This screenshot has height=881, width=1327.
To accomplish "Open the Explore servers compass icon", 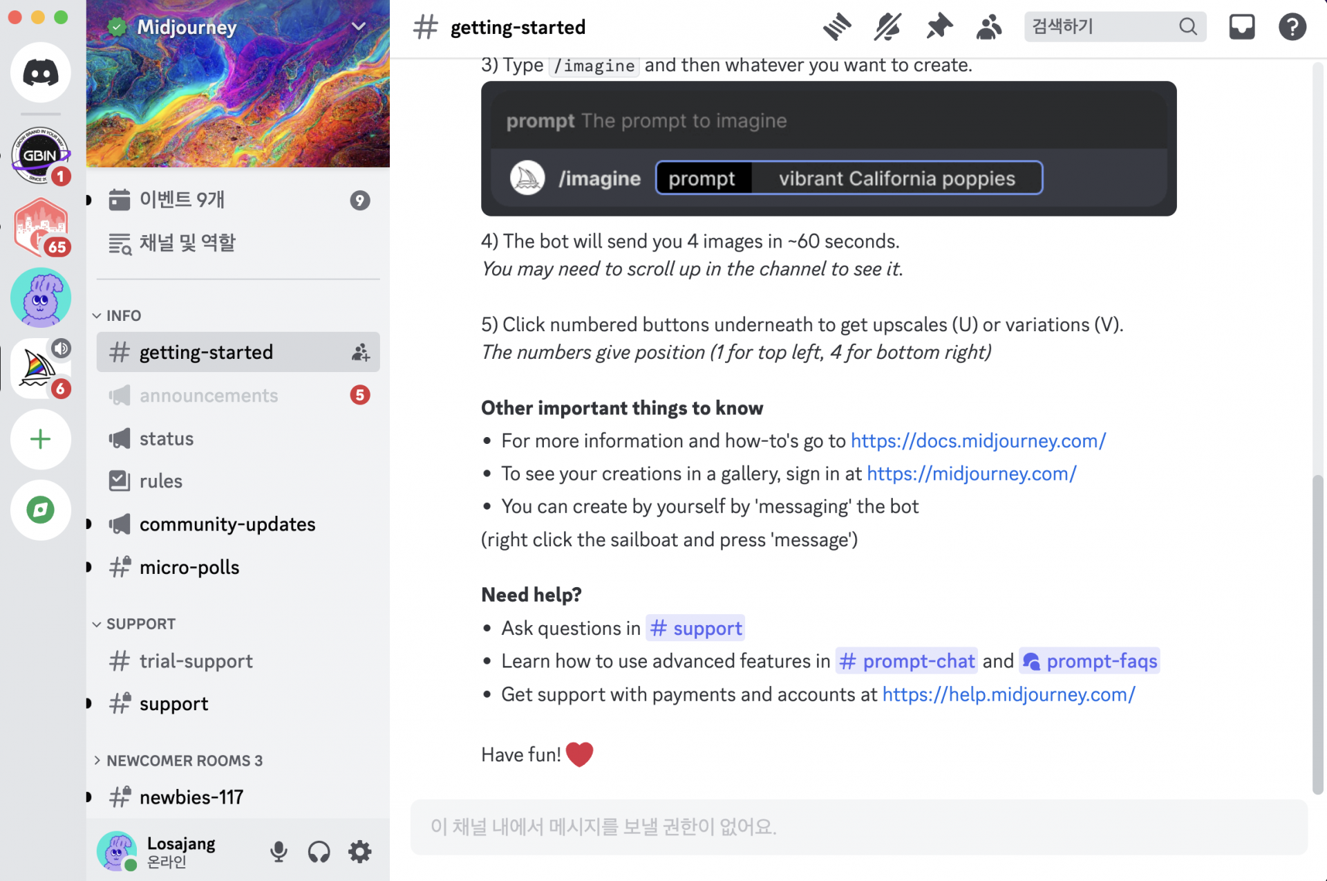I will pyautogui.click(x=41, y=510).
